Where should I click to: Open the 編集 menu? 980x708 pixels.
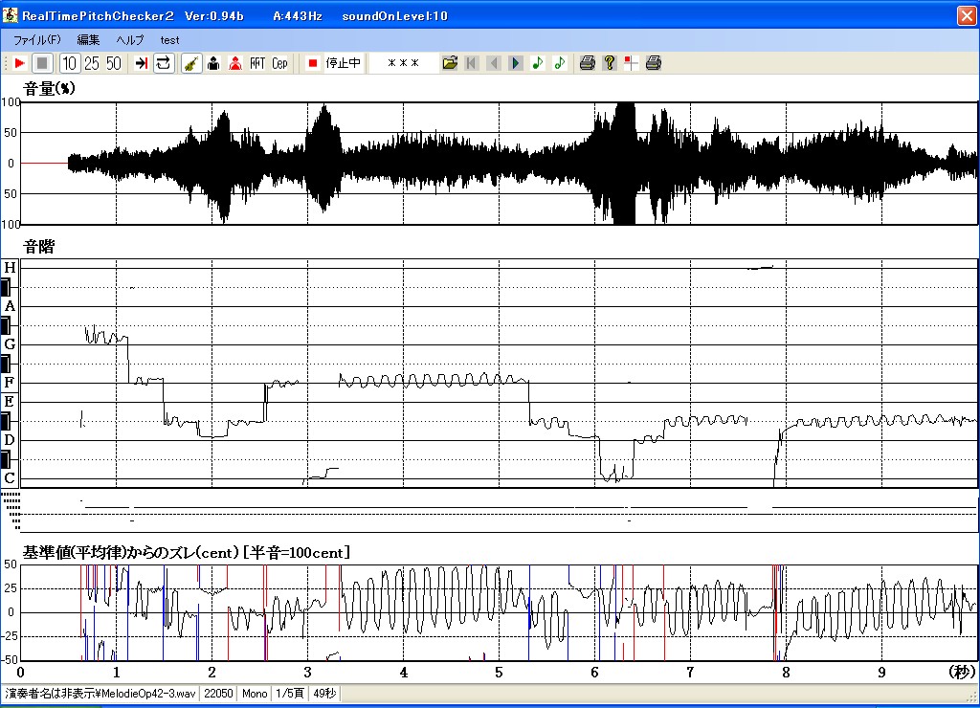click(x=88, y=40)
